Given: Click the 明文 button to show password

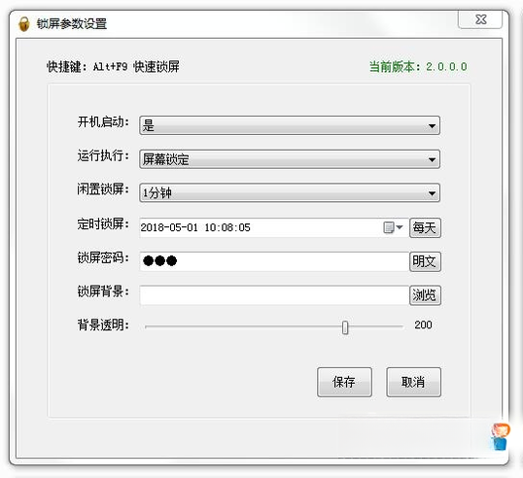Looking at the screenshot, I should tap(425, 261).
